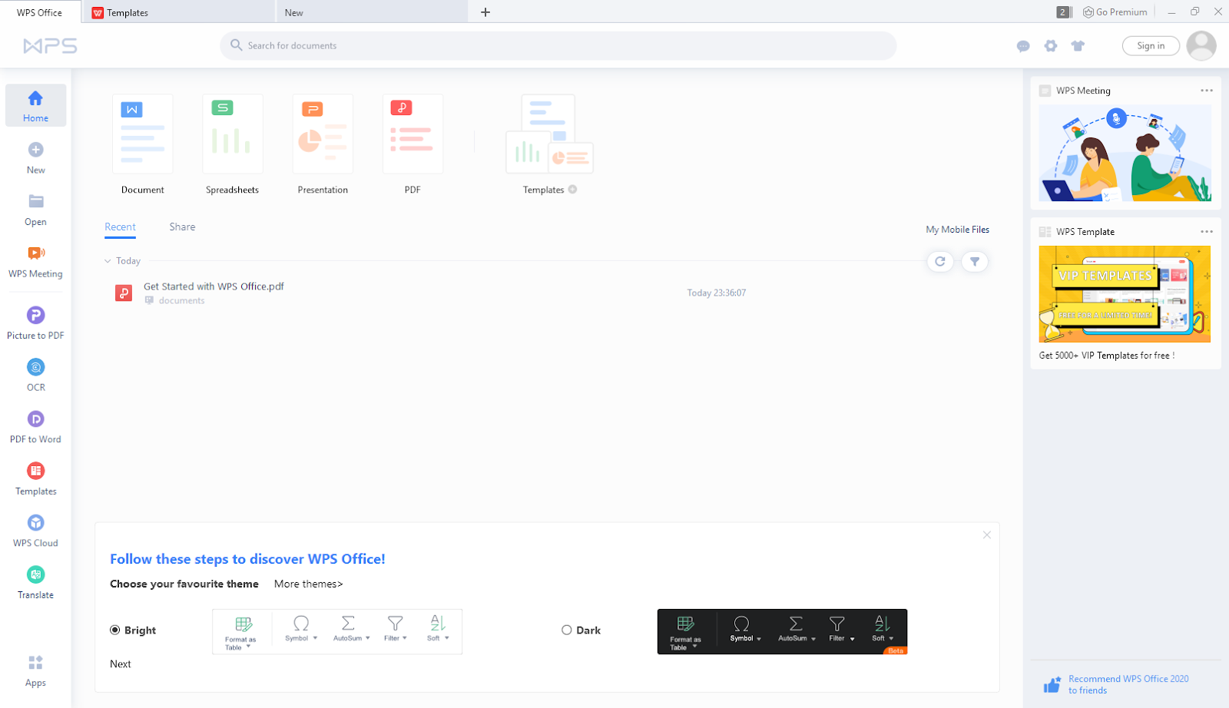Click the 'documents' location under the PDF file

click(181, 301)
